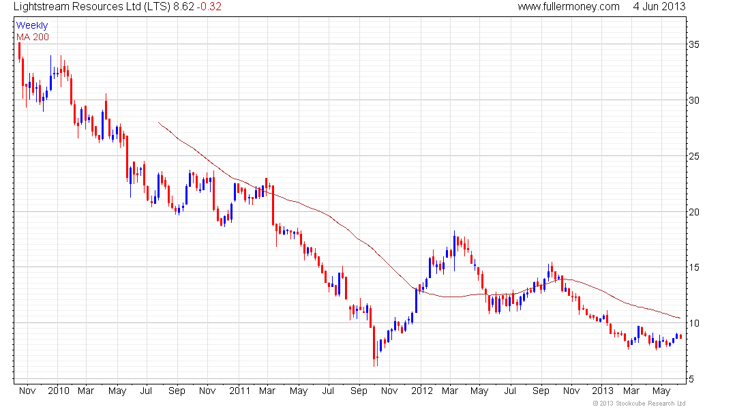Click the 2013 year label on time axis
Viewport: 750px width, 409px height.
(x=603, y=391)
